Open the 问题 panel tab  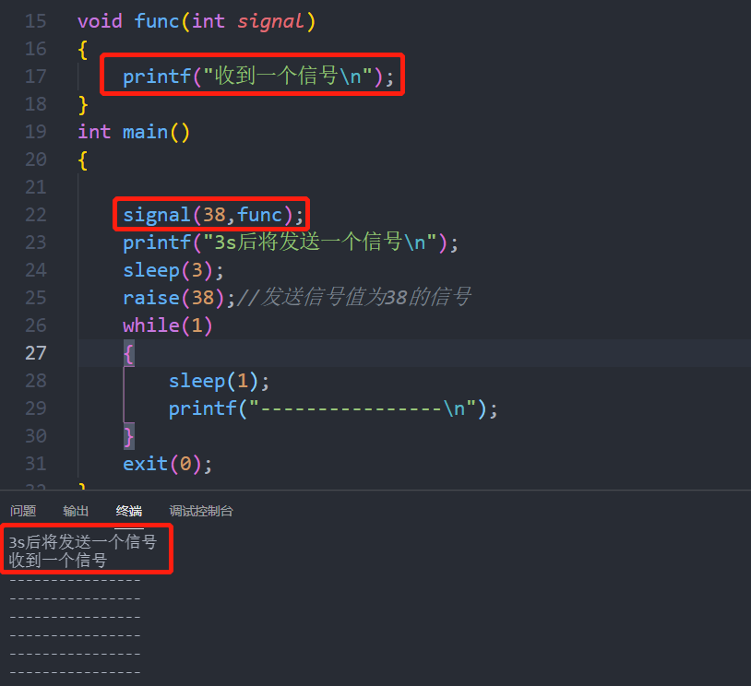23,511
